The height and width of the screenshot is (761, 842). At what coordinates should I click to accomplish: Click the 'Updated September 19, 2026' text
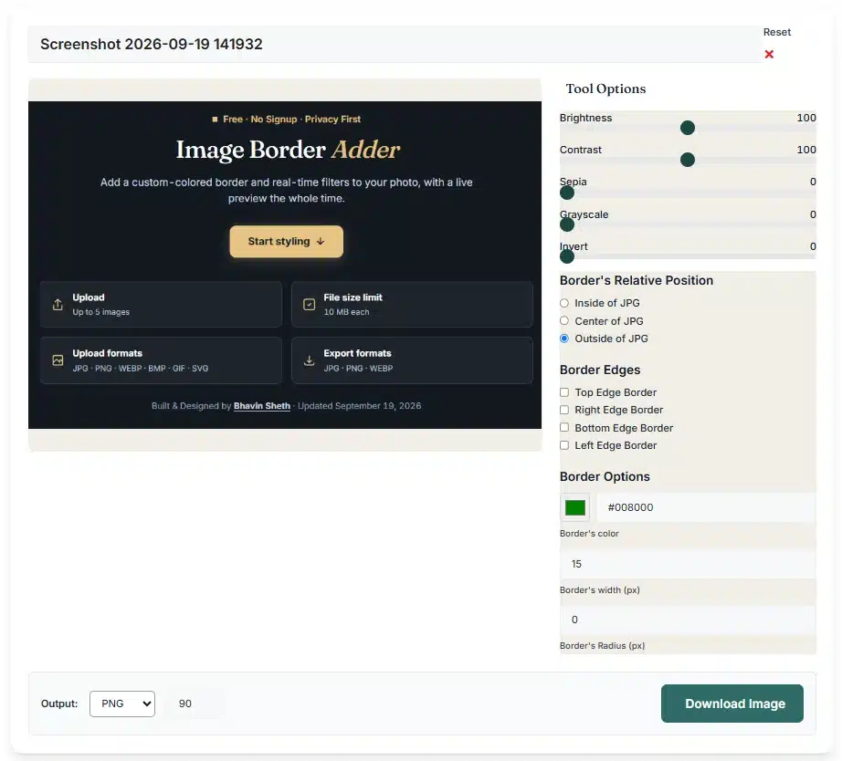coord(359,406)
